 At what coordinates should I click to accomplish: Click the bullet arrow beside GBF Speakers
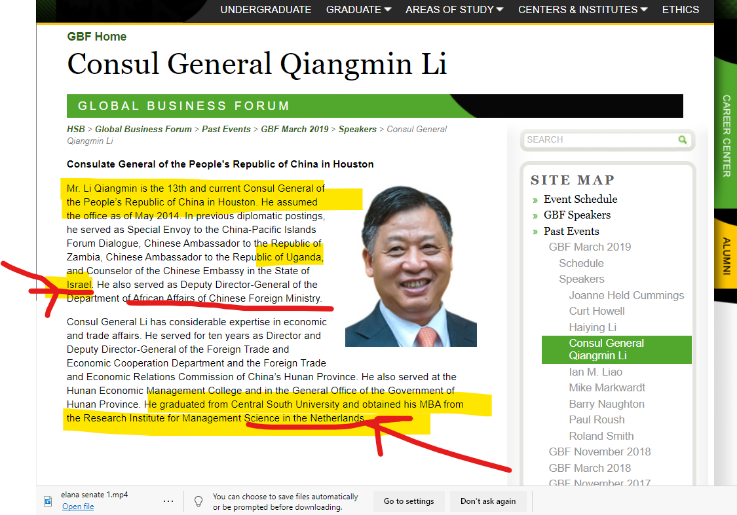[535, 217]
